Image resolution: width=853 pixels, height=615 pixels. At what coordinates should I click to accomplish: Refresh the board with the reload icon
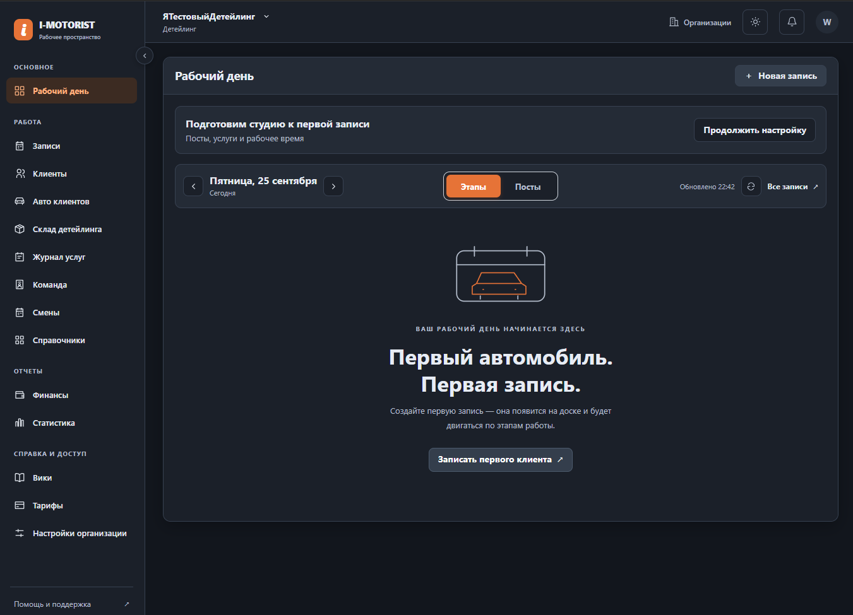(x=751, y=187)
